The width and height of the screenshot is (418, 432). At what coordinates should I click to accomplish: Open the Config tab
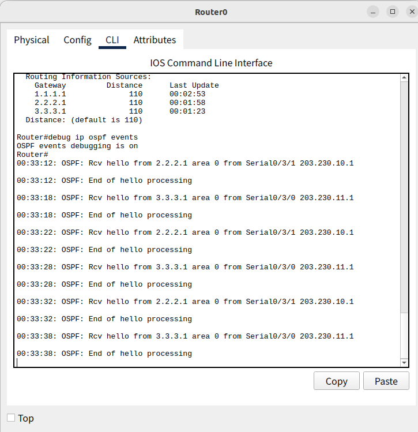point(77,40)
